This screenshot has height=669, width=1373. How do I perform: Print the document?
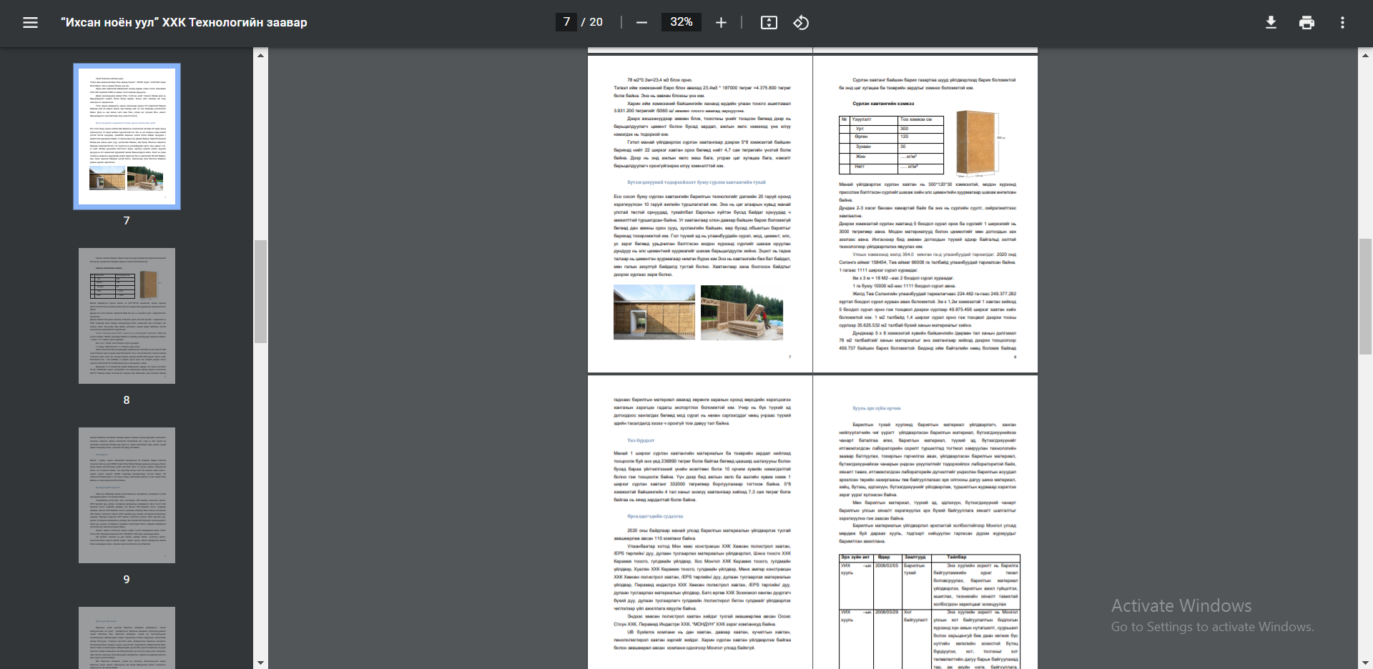tap(1306, 23)
